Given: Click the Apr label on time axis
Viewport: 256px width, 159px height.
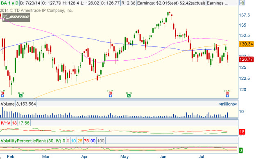Looking at the screenshot, I should click(84, 157).
